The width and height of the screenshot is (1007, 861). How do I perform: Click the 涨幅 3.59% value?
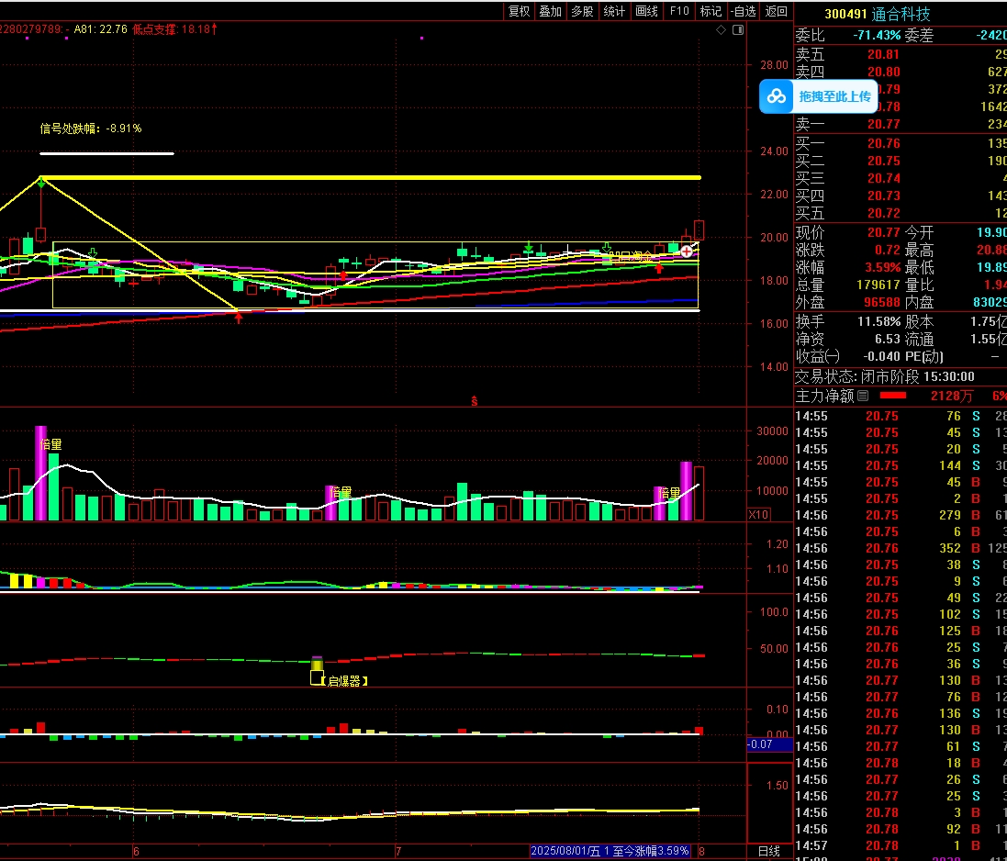click(x=886, y=267)
